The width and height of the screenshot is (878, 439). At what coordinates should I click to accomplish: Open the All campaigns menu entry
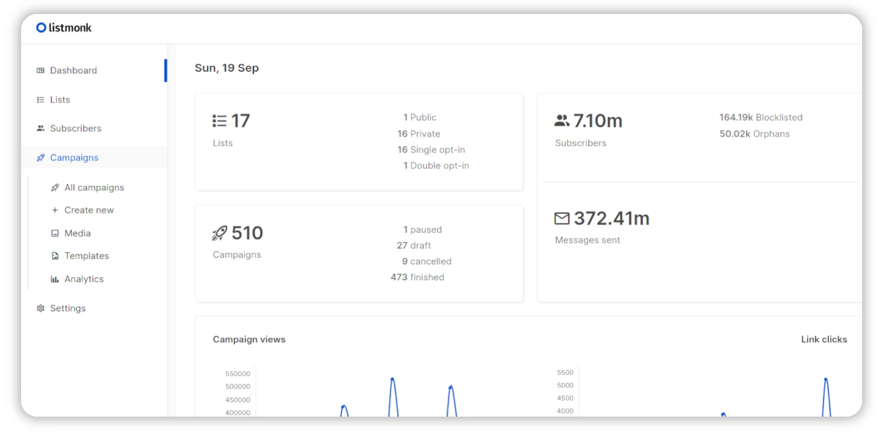point(94,187)
